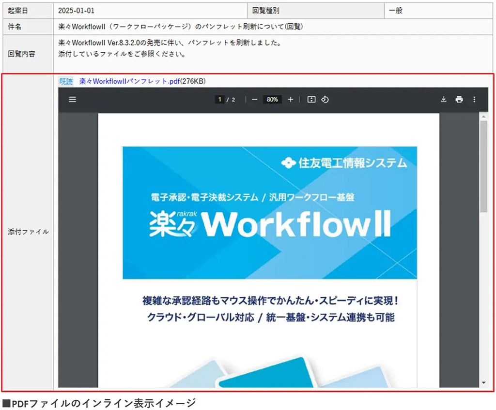
Task: Open the zoom level 80% selector
Action: (272, 100)
